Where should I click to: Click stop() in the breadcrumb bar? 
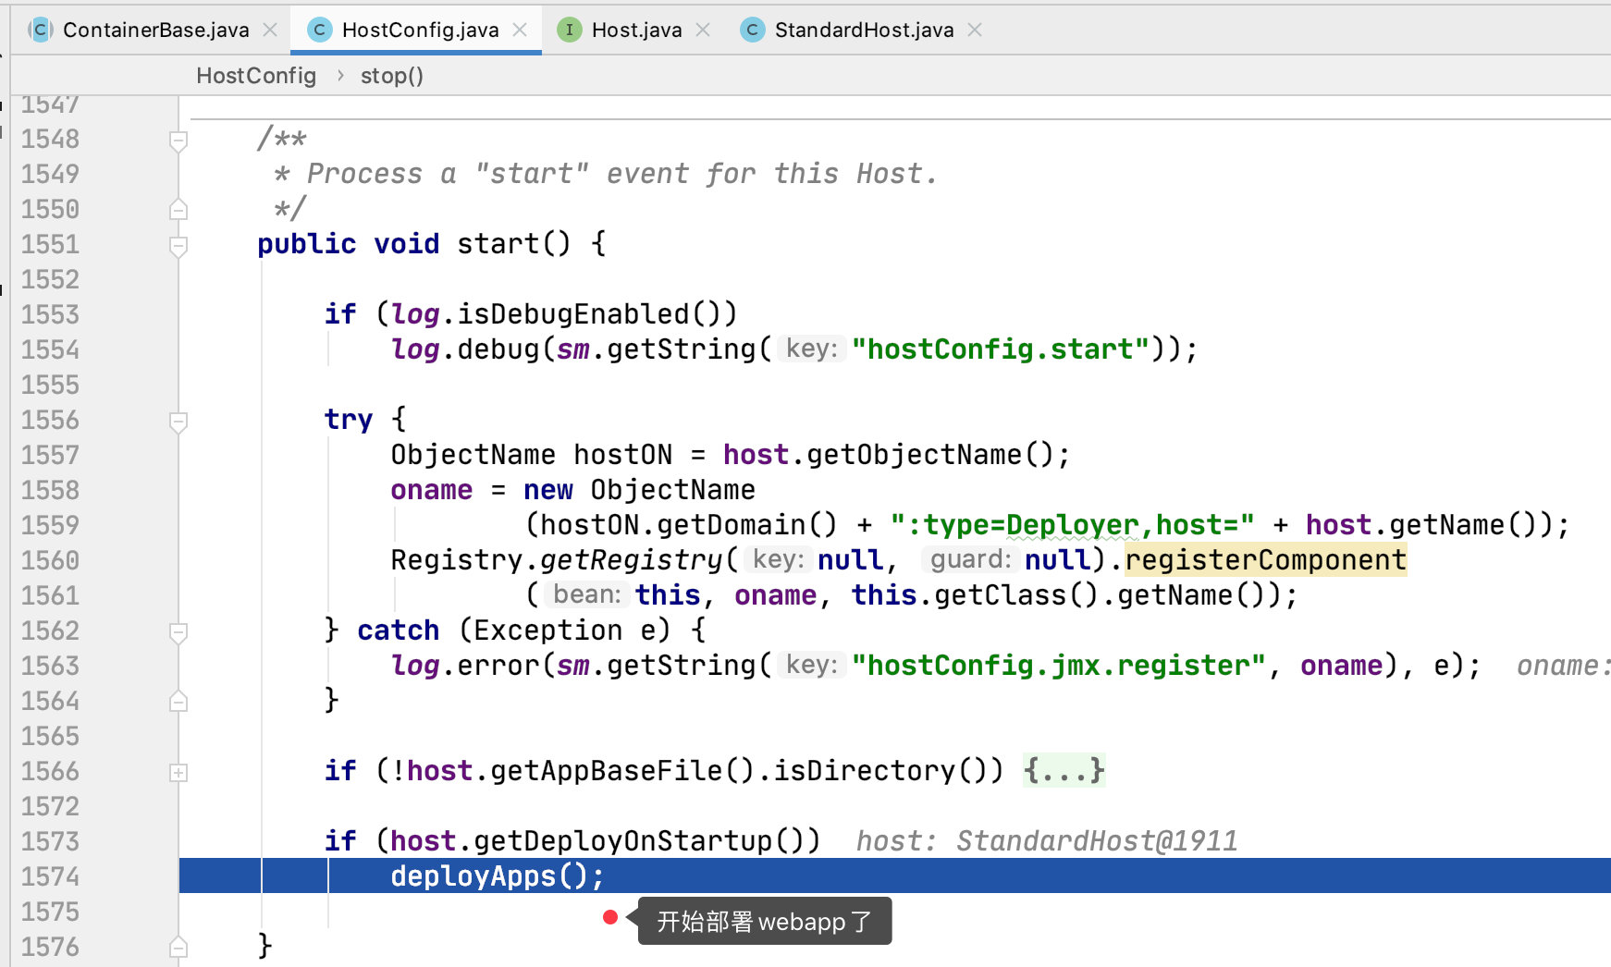coord(392,76)
